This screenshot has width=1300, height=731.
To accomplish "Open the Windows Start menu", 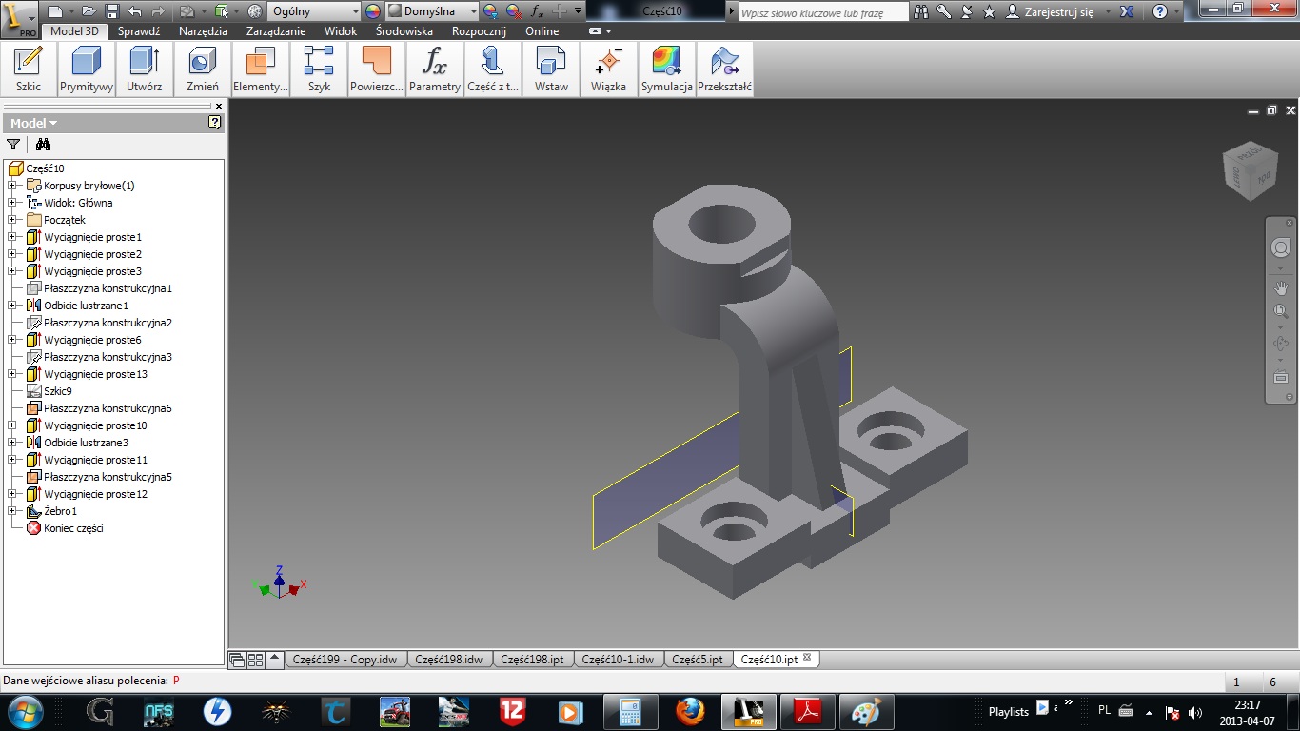I will tap(25, 711).
